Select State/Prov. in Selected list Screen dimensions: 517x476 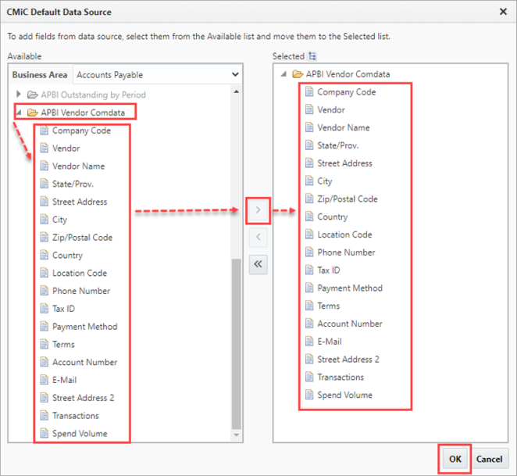[x=332, y=145]
